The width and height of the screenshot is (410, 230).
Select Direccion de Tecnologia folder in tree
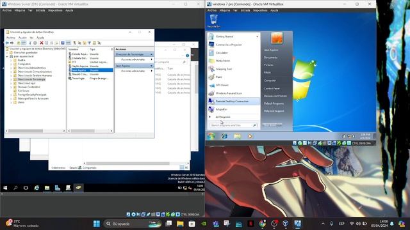(31, 79)
